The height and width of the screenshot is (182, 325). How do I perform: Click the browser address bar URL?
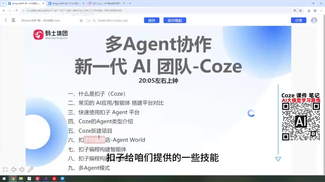(74, 11)
